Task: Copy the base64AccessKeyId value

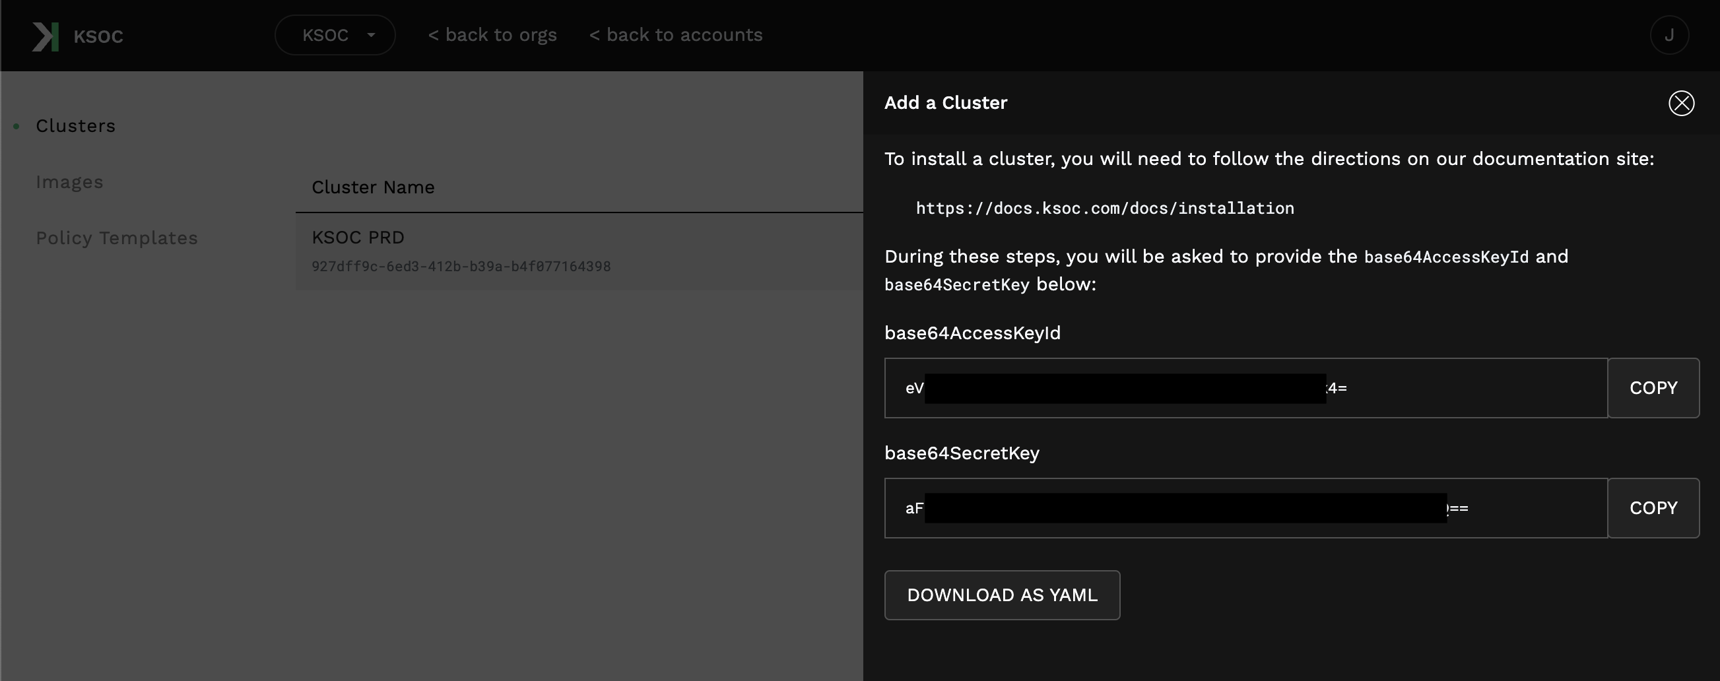Action: (1653, 388)
